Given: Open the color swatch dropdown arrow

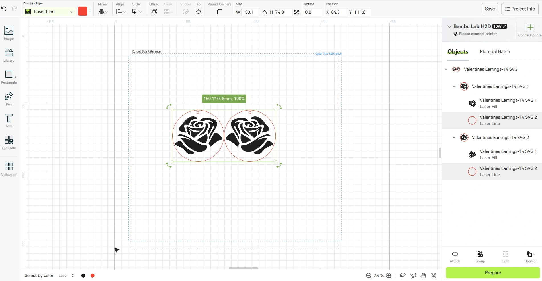Looking at the screenshot, I should [90, 12].
